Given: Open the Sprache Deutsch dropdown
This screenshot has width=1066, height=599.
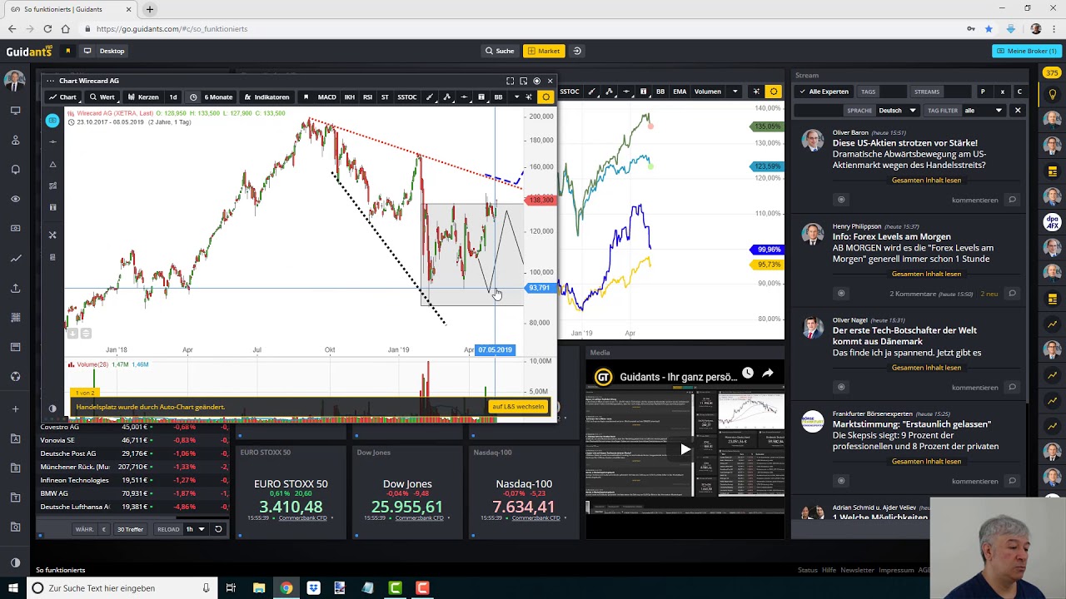Looking at the screenshot, I should tap(897, 110).
